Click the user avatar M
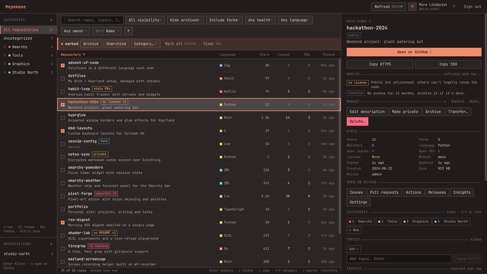The image size is (487, 274). click(x=412, y=7)
